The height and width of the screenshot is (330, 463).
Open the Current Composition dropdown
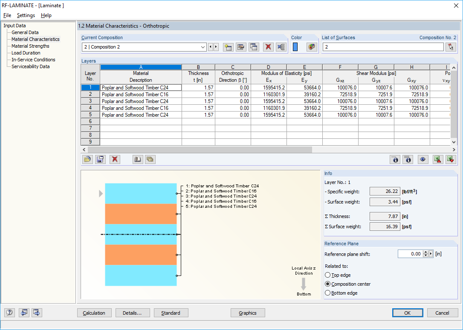(203, 47)
